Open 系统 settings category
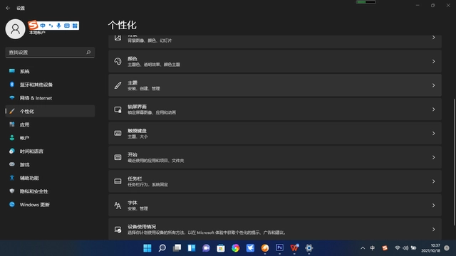This screenshot has height=256, width=456. coord(50,71)
